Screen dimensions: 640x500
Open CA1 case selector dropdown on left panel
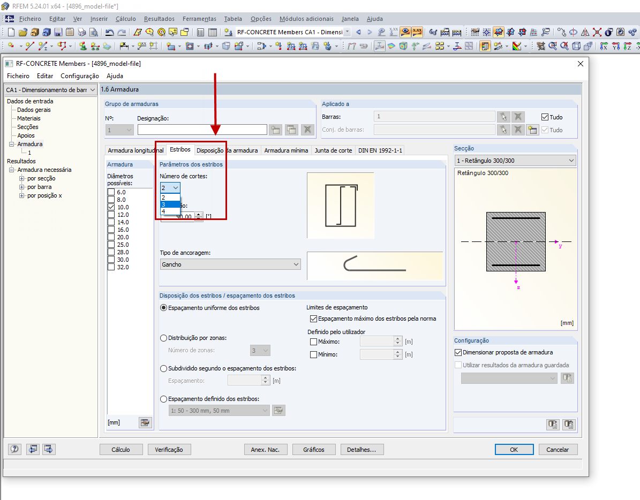[51, 90]
